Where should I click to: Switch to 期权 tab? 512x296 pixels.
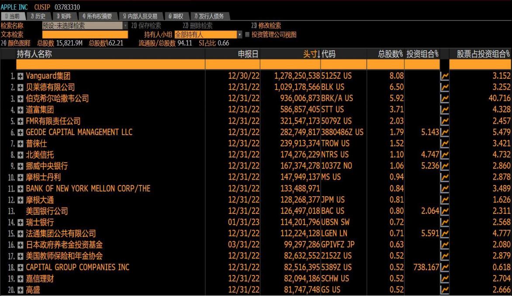coord(176,16)
